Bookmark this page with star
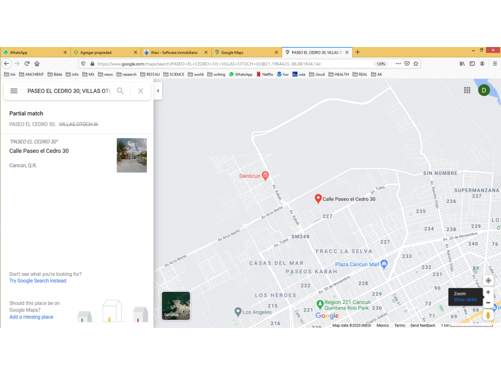Screen dimensions: 501x375 click(416, 63)
